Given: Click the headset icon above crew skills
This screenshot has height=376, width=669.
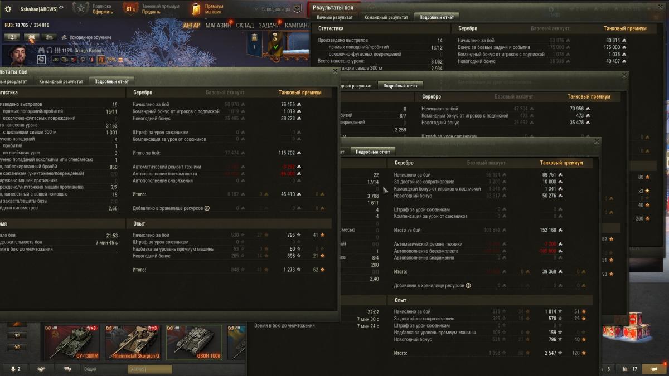Looking at the screenshot, I should click(x=49, y=50).
